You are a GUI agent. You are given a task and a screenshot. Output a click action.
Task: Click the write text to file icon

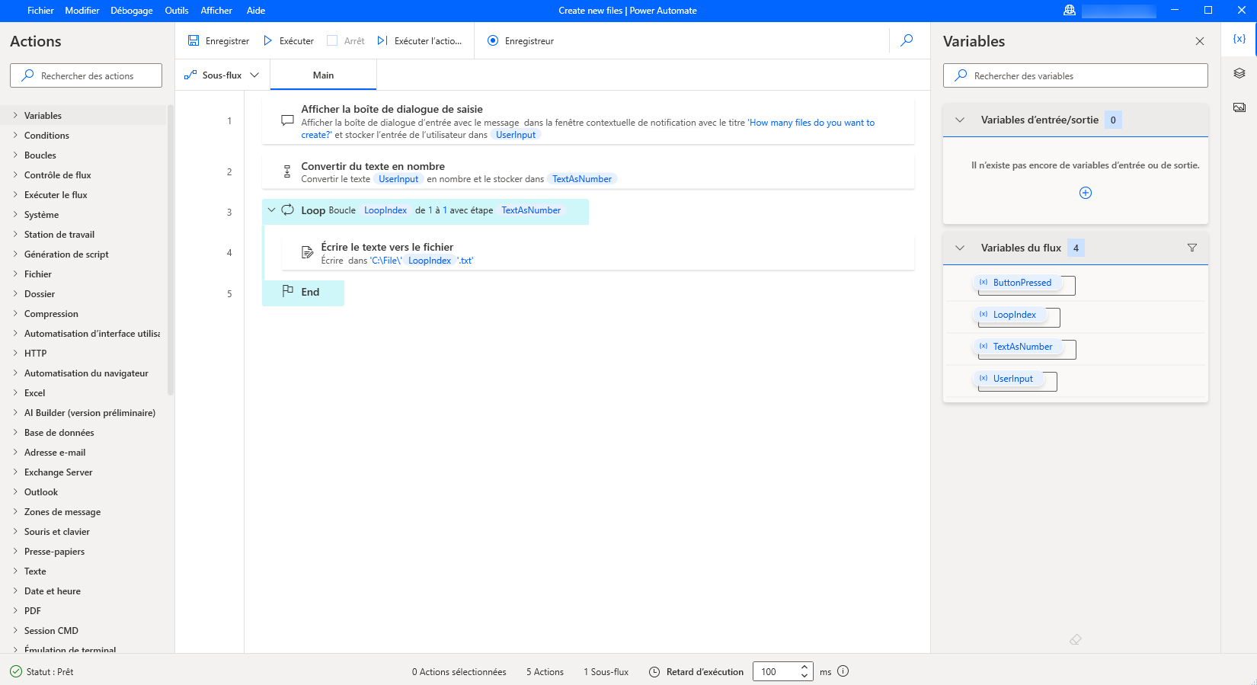pyautogui.click(x=307, y=252)
